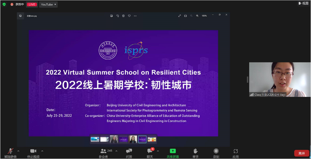Click the red leave meeting button (离开)
The image size is (311, 159).
coord(301,153)
